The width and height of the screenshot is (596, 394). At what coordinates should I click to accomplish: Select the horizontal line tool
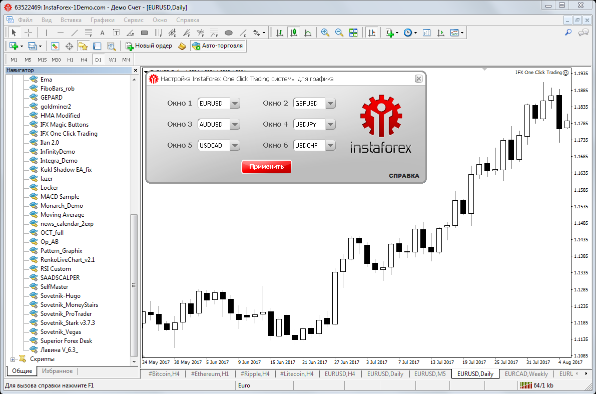coord(60,33)
